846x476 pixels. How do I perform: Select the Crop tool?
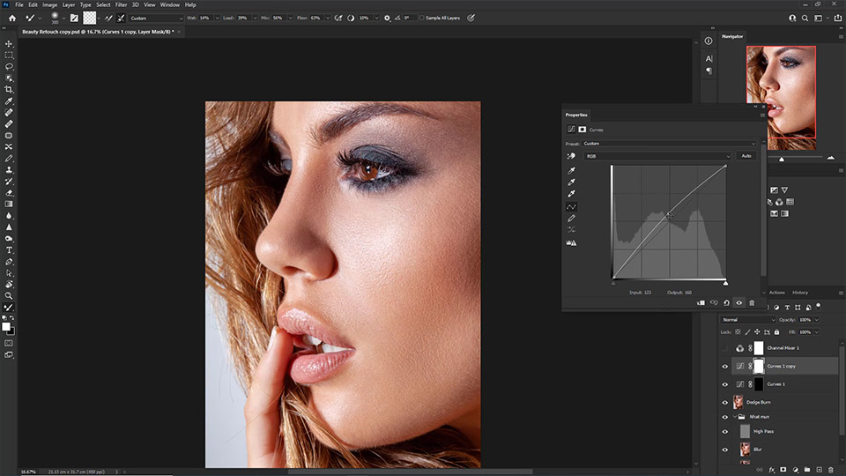(x=9, y=89)
